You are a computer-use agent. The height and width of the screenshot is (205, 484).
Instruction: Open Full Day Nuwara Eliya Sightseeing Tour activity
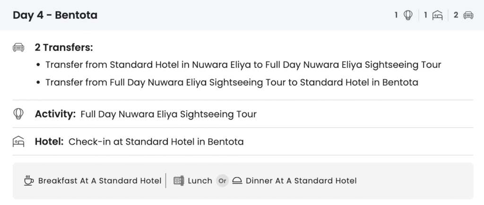click(168, 114)
